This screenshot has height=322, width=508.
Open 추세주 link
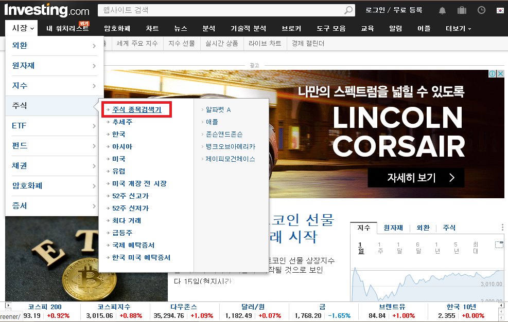point(122,122)
